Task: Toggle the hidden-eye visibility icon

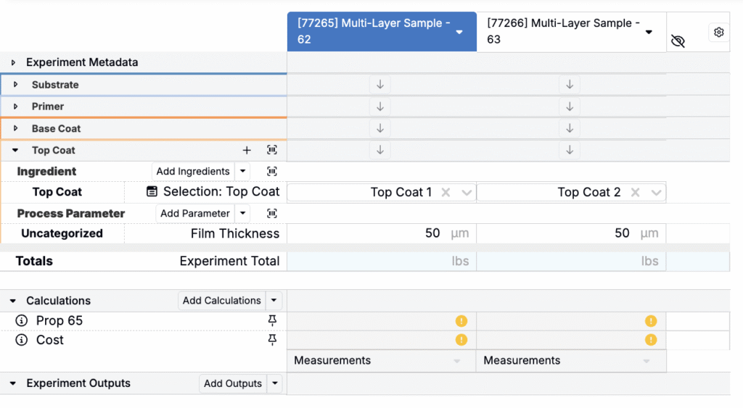Action: point(678,41)
